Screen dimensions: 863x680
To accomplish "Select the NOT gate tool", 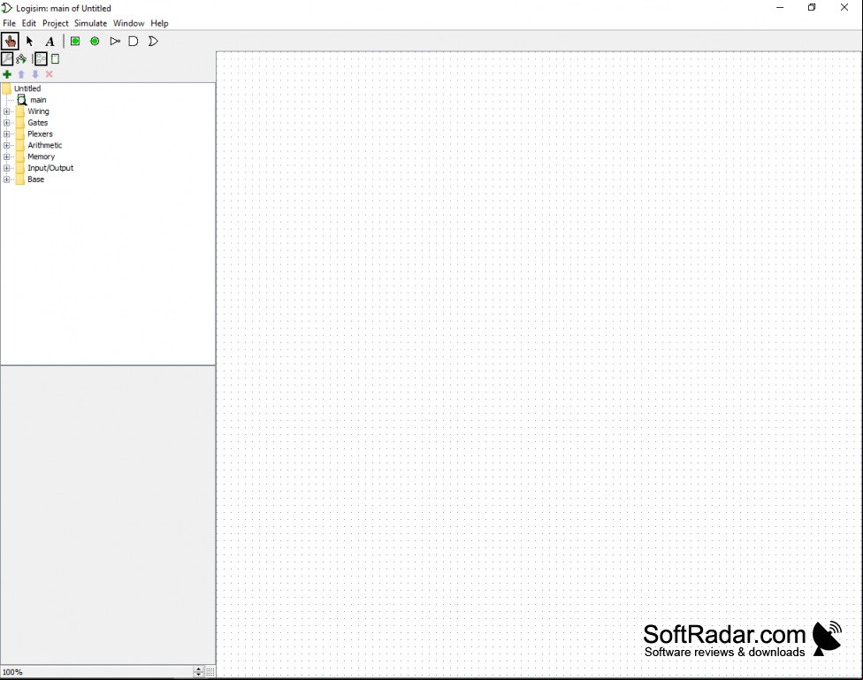I will 114,42.
